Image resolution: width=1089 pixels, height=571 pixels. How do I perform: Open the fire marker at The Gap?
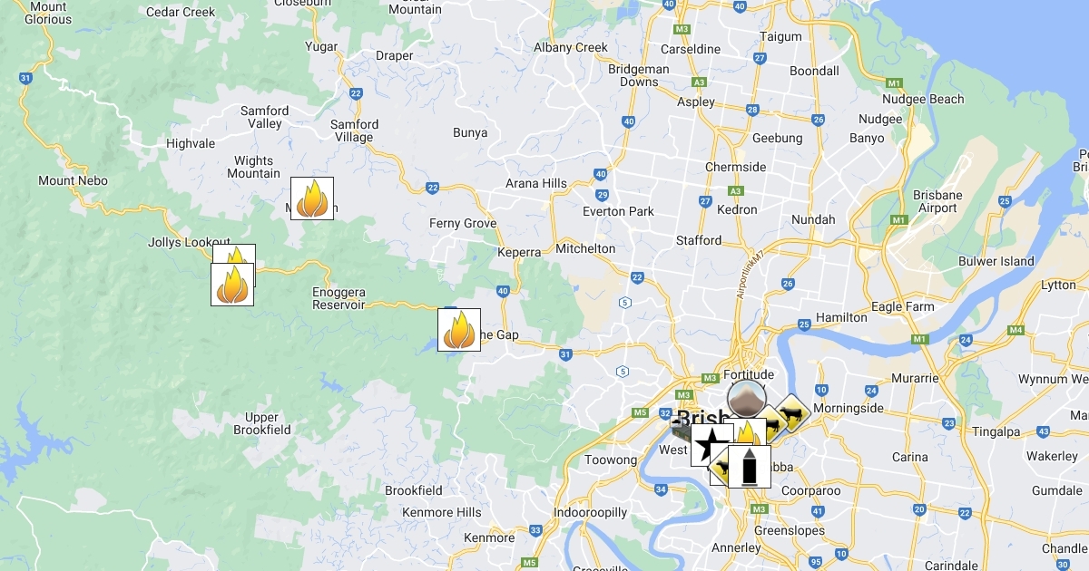[x=459, y=330]
